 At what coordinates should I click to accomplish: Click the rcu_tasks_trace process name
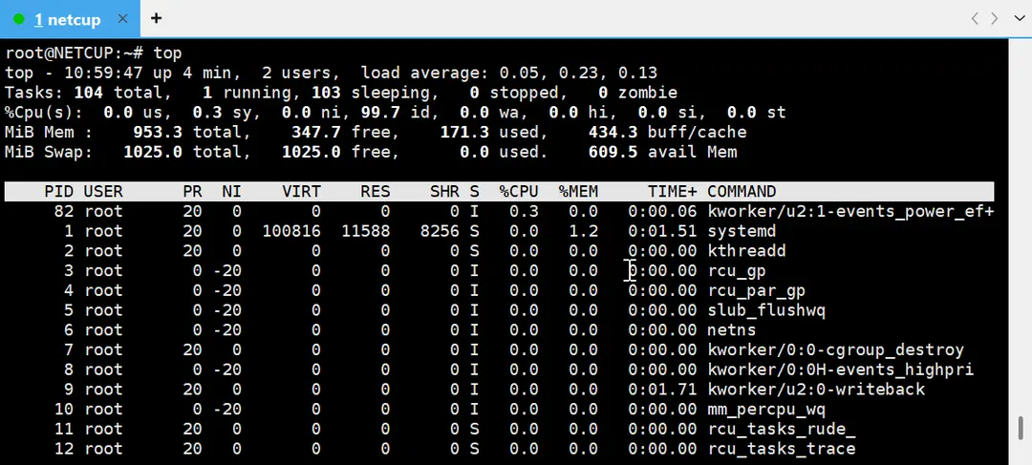click(781, 449)
